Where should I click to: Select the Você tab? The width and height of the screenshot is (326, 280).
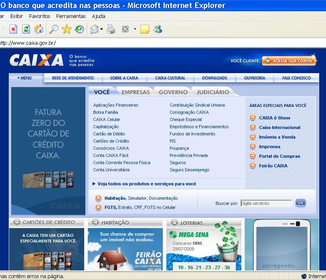click(102, 92)
